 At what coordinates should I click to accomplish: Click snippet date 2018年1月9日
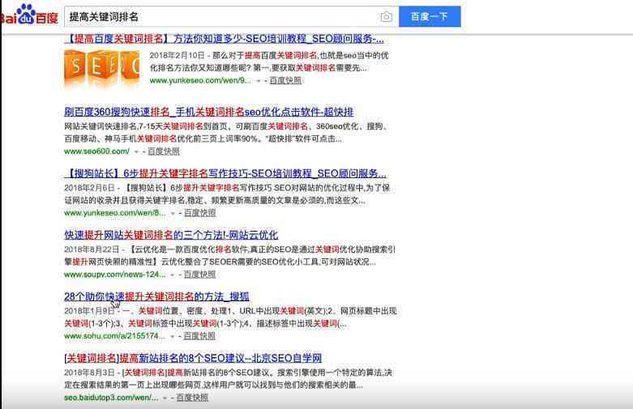coord(89,311)
